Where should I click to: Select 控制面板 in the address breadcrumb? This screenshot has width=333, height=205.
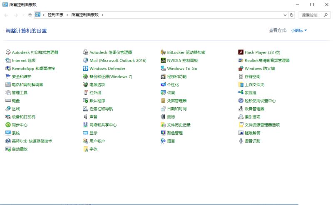(x=55, y=15)
